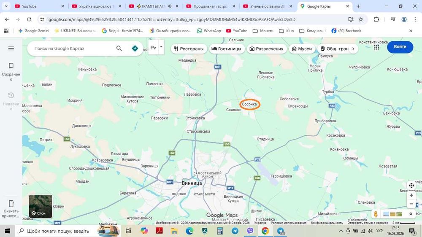Launch Calculator from the taskbar
Viewport: 422px width, 237px height.
(220, 231)
